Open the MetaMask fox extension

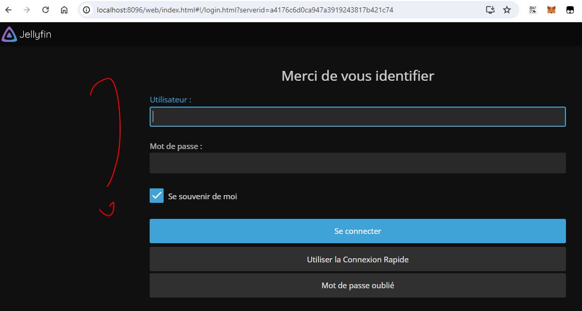click(551, 10)
